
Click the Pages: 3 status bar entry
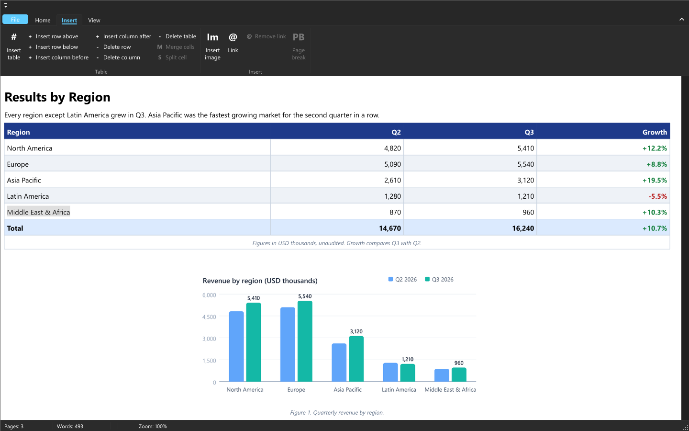coord(14,426)
